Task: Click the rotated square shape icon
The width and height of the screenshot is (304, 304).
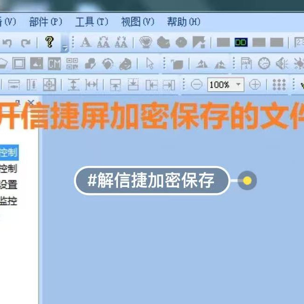Action: 177,64
